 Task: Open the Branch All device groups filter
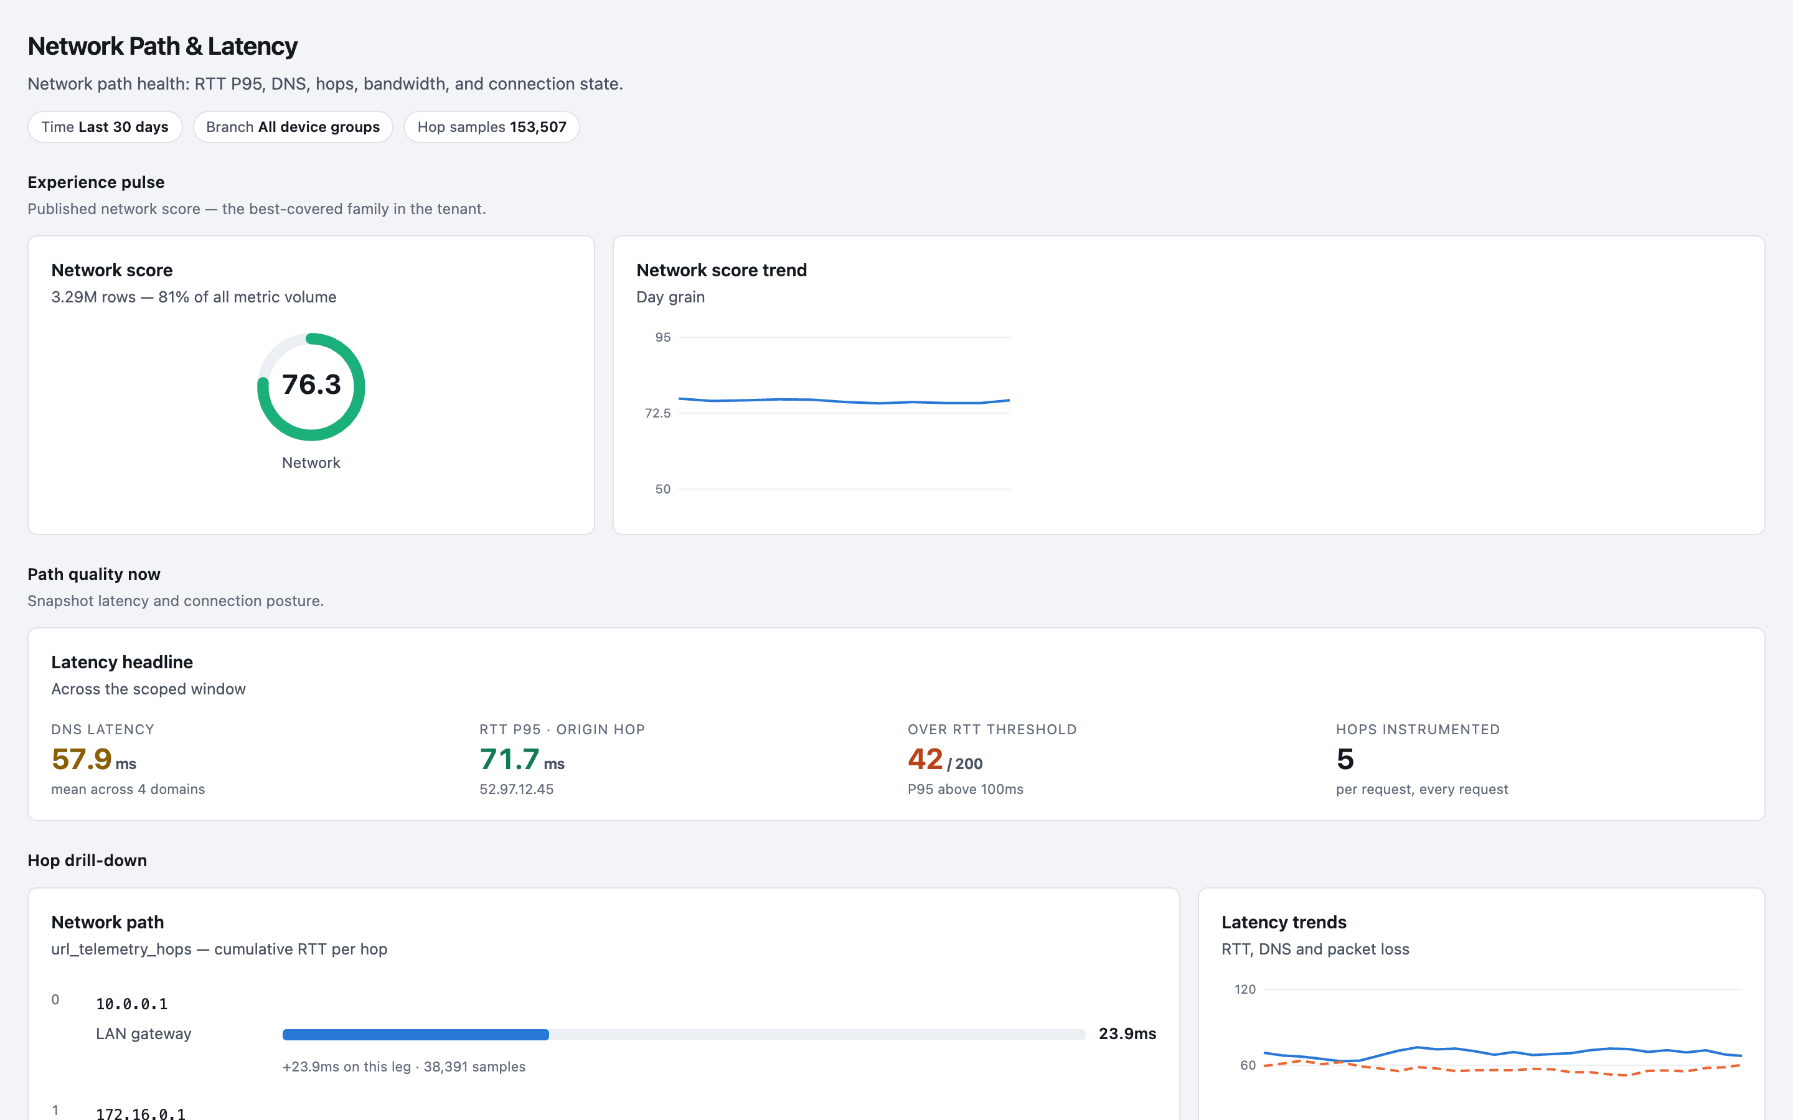[293, 127]
